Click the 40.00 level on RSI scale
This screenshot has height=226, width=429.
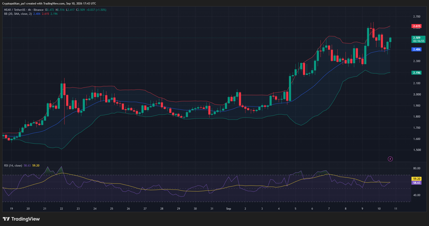pyautogui.click(x=417, y=195)
